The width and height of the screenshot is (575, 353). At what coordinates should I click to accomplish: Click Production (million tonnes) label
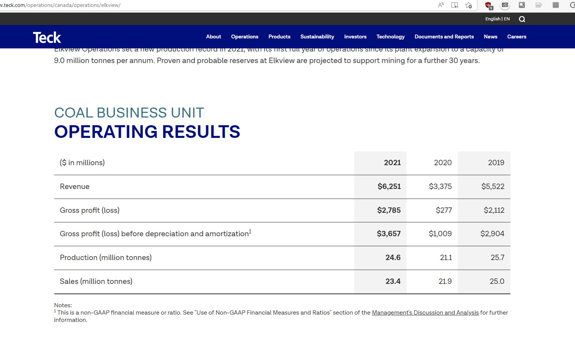pyautogui.click(x=106, y=257)
